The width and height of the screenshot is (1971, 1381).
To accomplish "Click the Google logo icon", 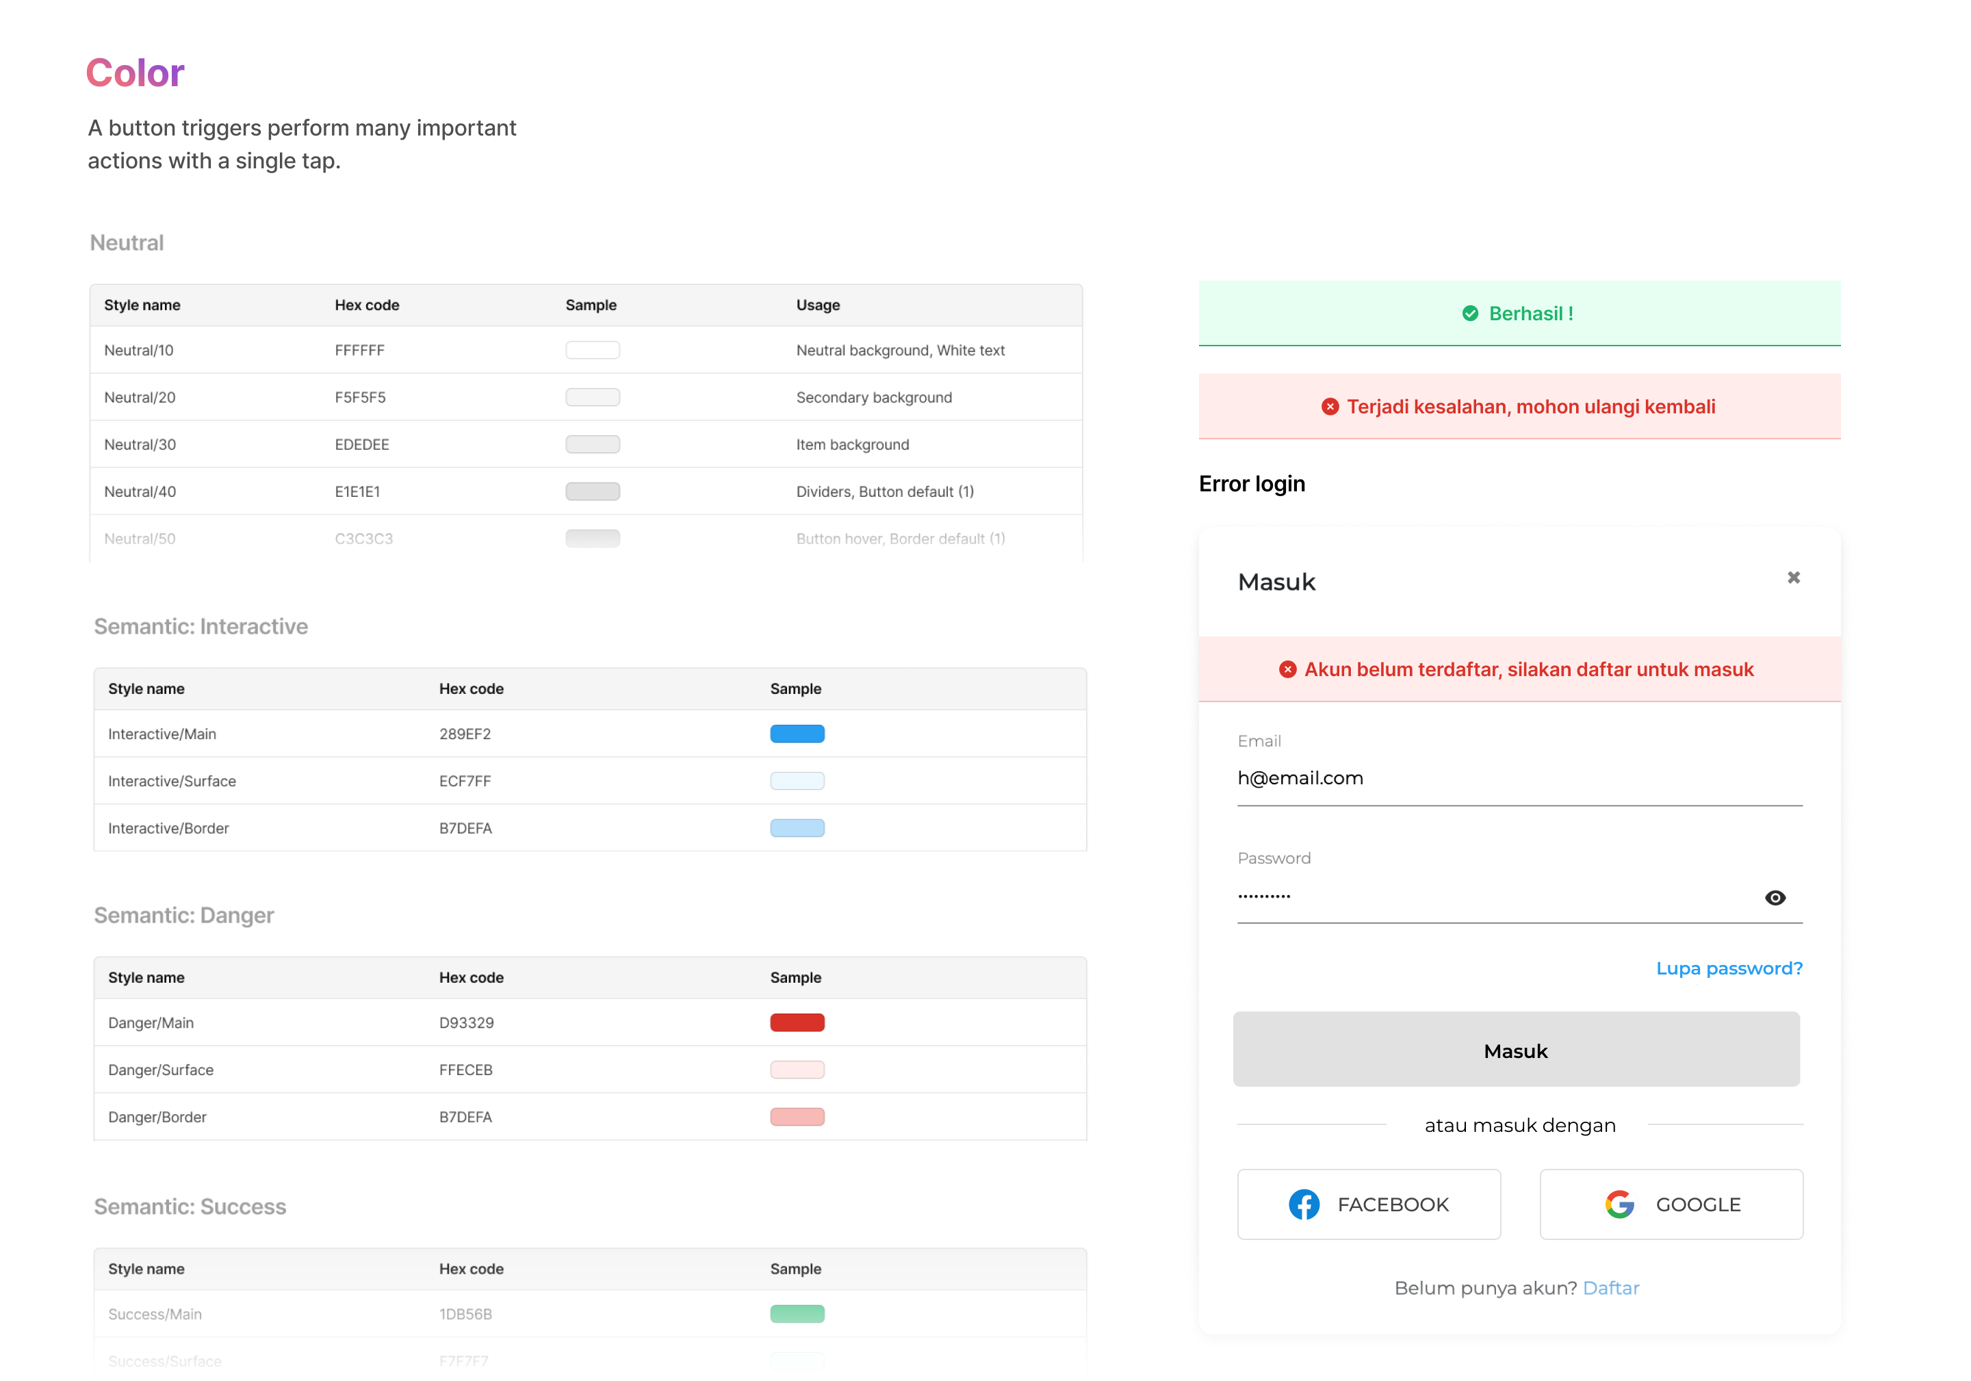I will coord(1619,1204).
